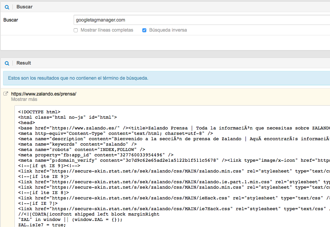
Task: Enable the Mostrar líneas completas checkbox
Action: 76,30
